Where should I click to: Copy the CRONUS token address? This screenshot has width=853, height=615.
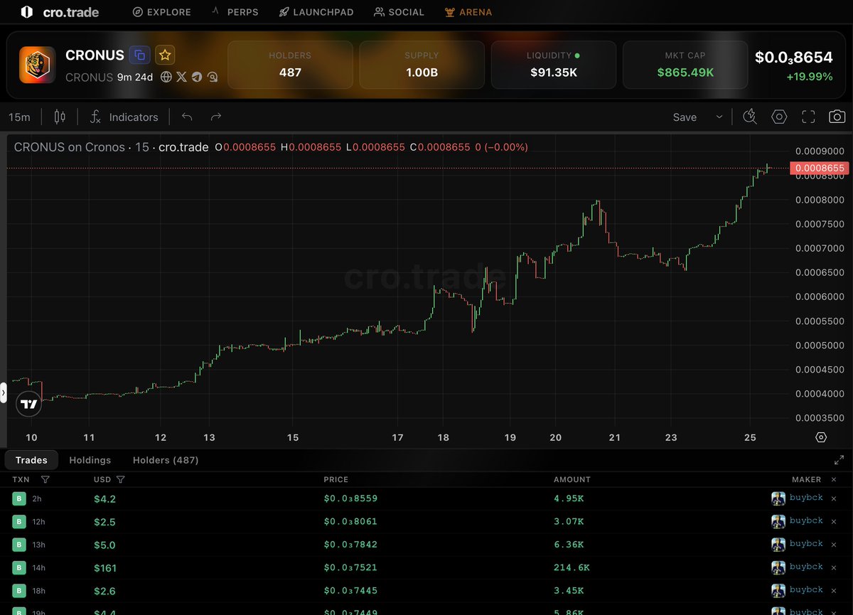coord(140,55)
